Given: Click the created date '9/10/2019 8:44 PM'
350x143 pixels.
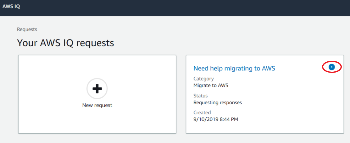Looking at the screenshot, I should [216, 120].
